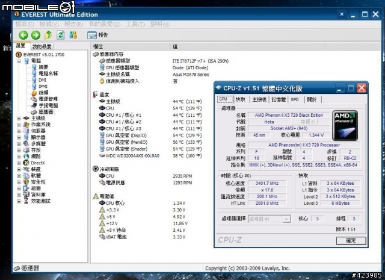Open the 工具 menu

(135, 24)
